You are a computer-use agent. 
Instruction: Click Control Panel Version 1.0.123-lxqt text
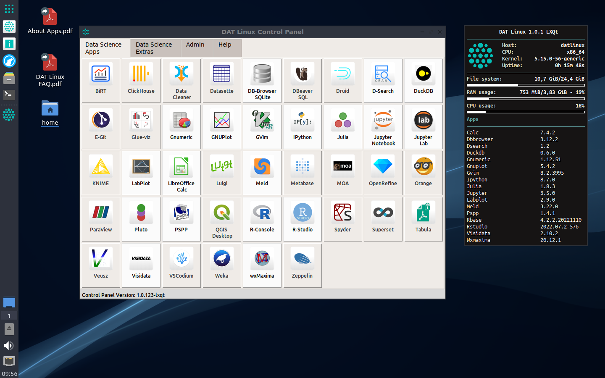[x=123, y=295]
